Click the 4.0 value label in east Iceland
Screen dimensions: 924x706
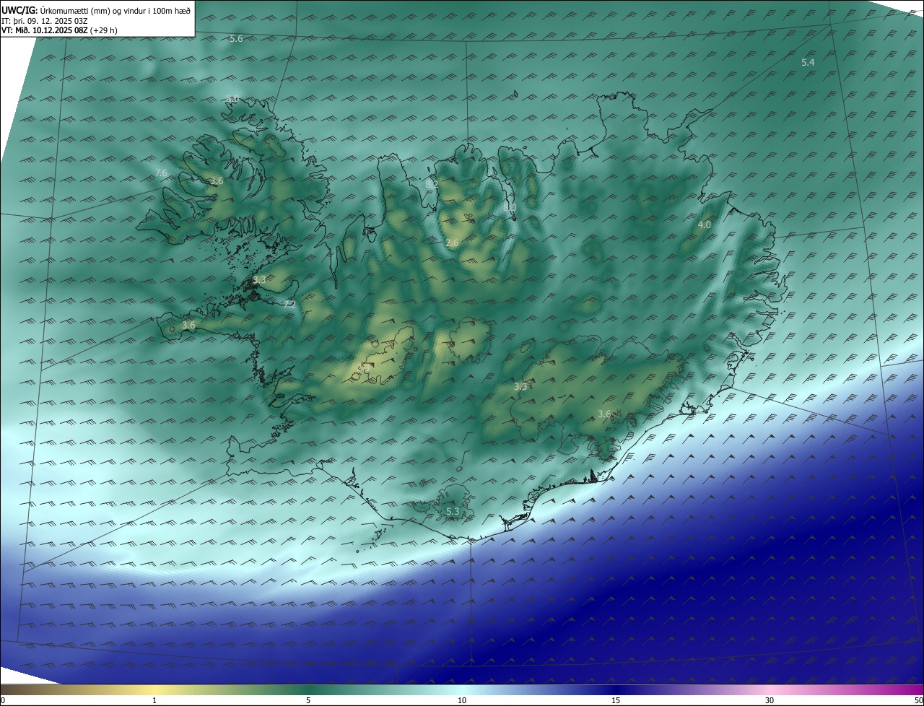point(704,225)
